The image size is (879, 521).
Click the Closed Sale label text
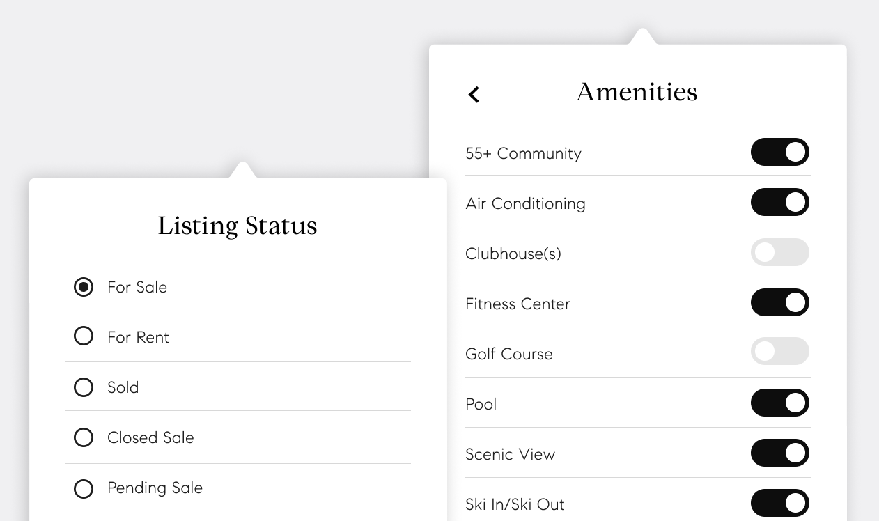pos(150,437)
